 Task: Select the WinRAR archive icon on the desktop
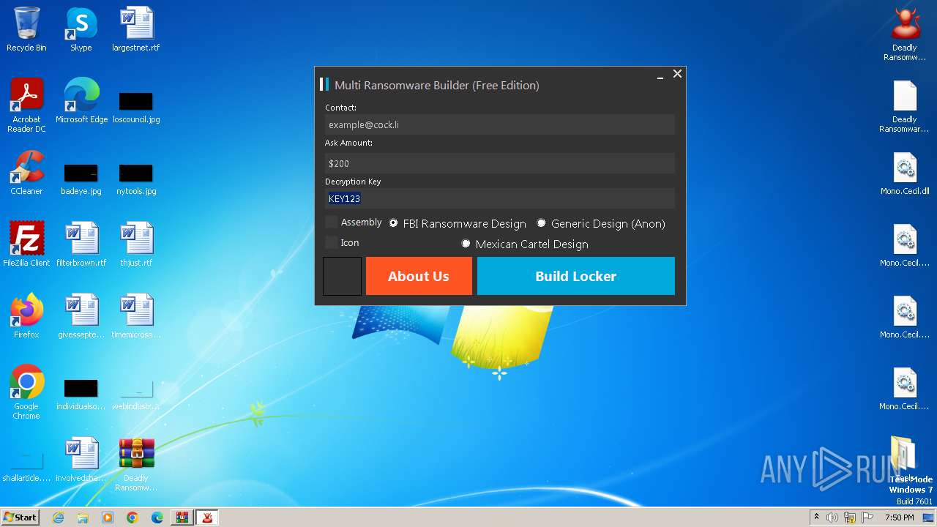[x=136, y=463]
